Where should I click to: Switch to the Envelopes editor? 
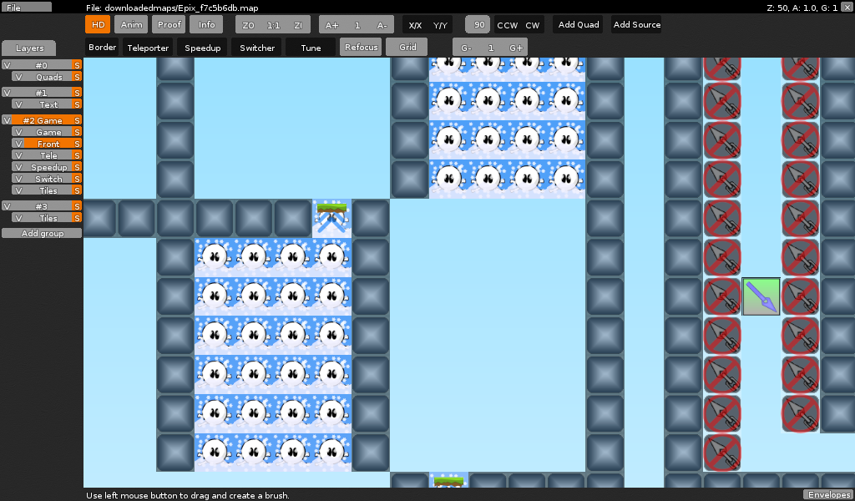(829, 493)
